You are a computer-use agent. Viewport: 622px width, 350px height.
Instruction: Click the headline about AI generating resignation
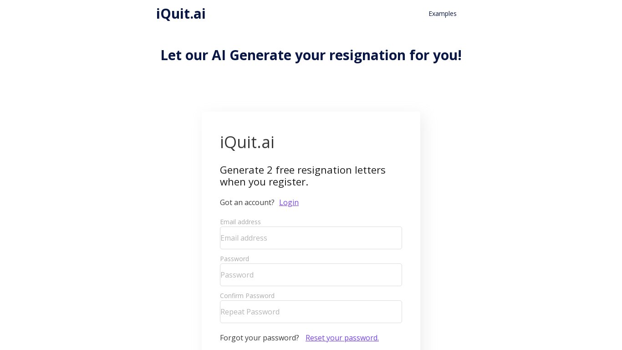tap(311, 55)
